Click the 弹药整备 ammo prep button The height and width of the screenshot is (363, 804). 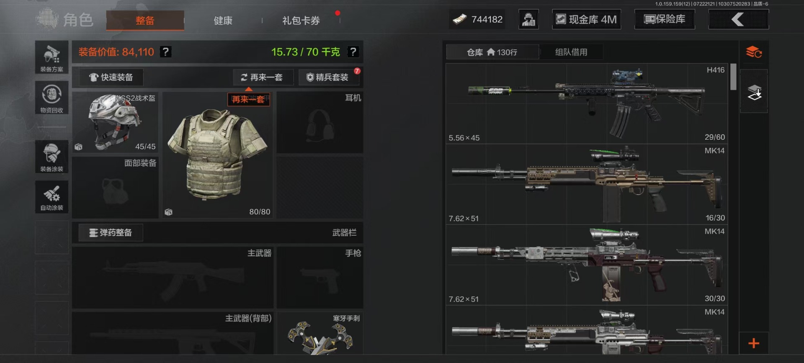(111, 232)
